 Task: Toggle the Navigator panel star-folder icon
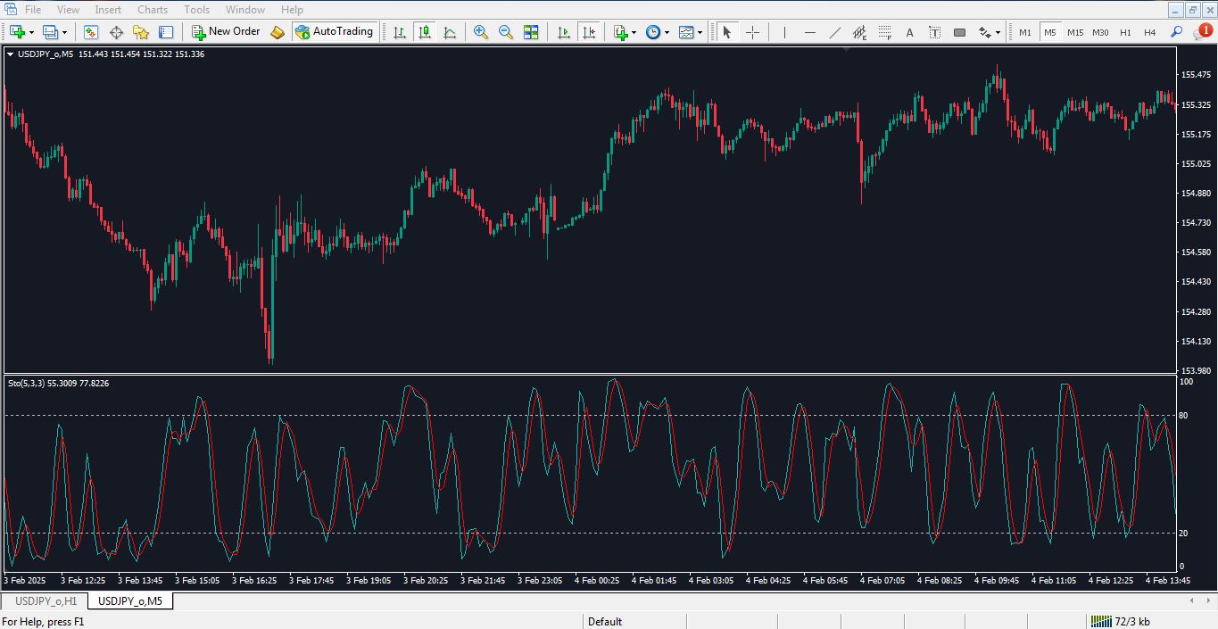(140, 32)
